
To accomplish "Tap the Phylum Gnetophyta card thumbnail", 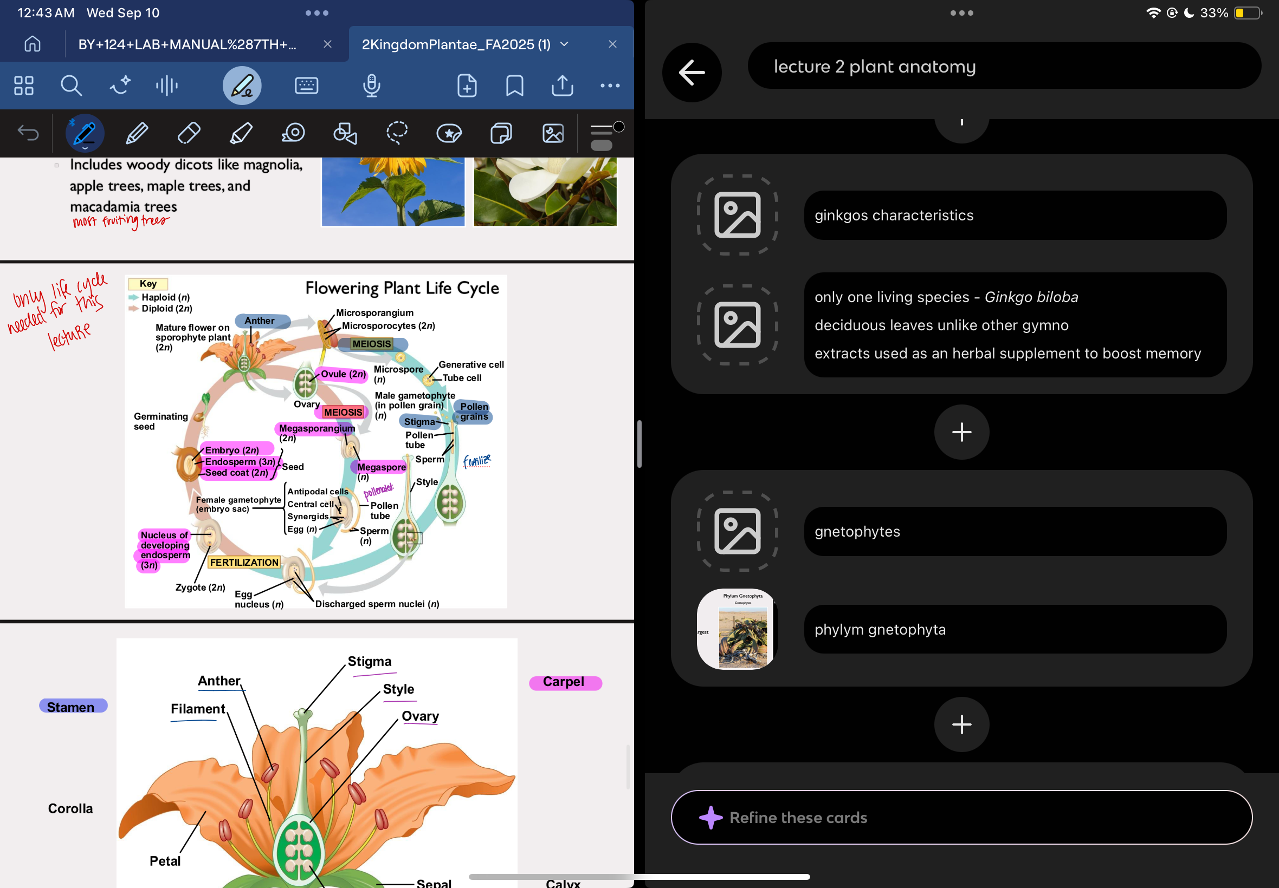I will click(x=736, y=629).
